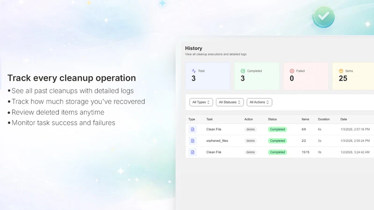Image resolution: width=374 pixels, height=210 pixels.
Task: Click the Duration column header
Action: click(324, 119)
